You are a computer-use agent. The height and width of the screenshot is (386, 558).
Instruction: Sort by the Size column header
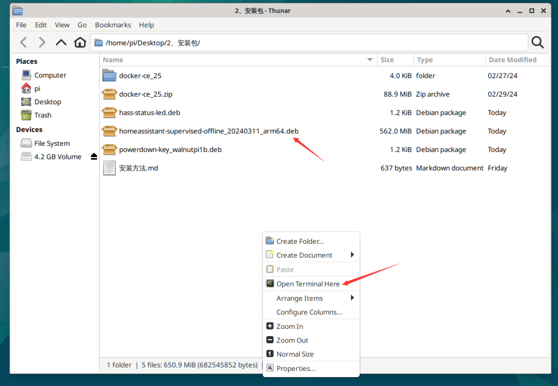[395, 59]
